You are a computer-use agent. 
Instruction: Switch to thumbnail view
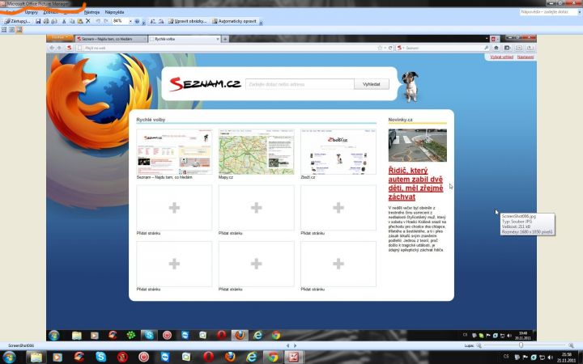click(x=4, y=30)
